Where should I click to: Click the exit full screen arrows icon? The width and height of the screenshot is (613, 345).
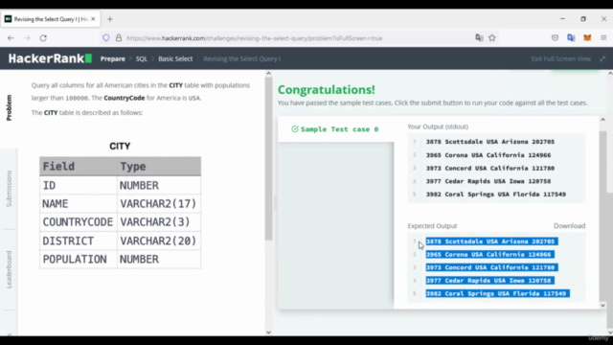pos(602,58)
